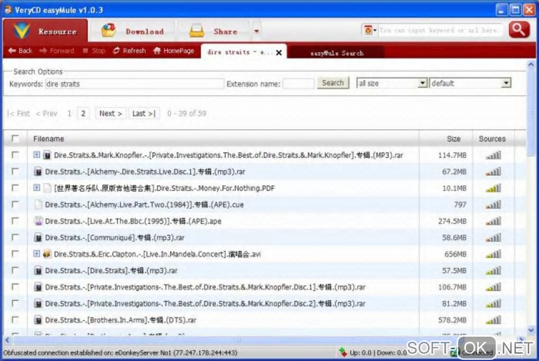Click sources signal bars for 656MB avi
Viewport: 539px width, 361px height.
(493, 254)
